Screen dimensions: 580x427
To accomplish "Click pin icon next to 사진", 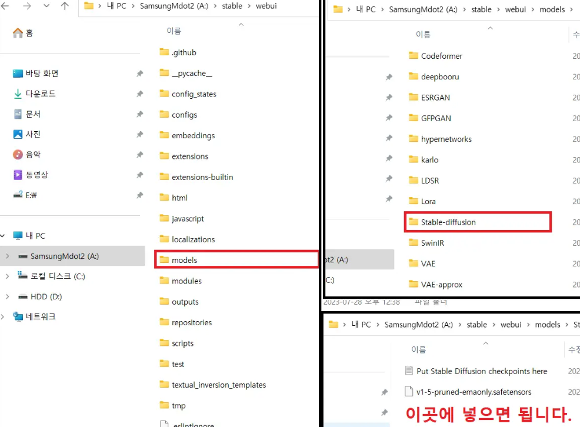I will click(139, 134).
